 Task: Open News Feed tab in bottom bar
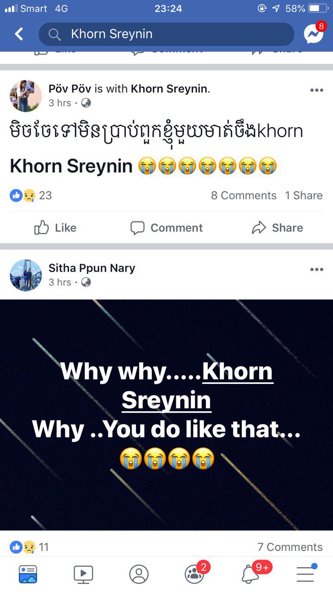[28, 574]
